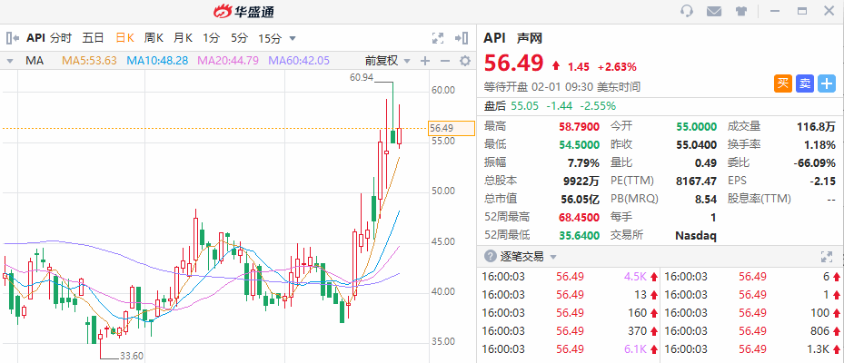Click the blue 卖 sell button
This screenshot has width=844, height=363.
pyautogui.click(x=805, y=83)
